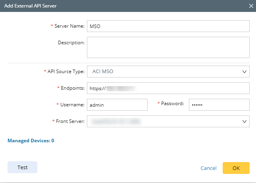Viewport: 256px width, 183px height.
Task: Click the API Source Type chevron arrow
Action: (244, 72)
